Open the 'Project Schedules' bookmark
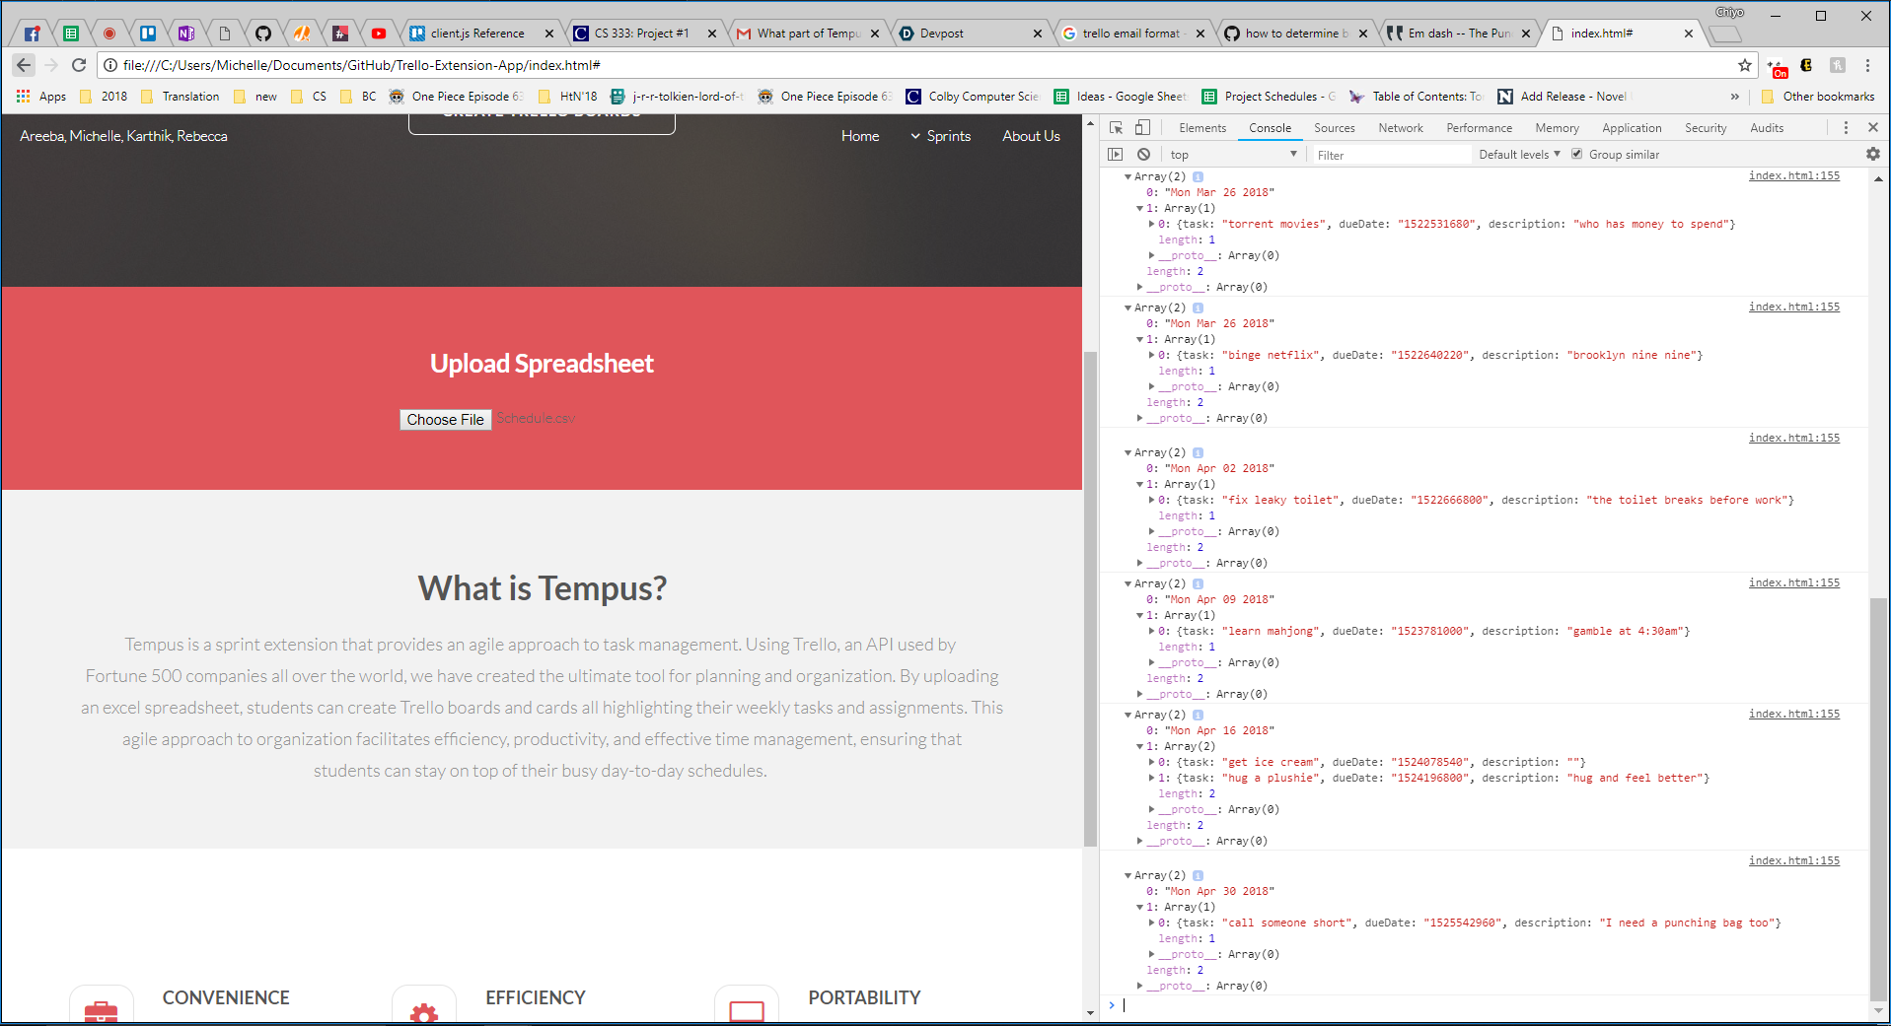The image size is (1891, 1026). (1269, 97)
